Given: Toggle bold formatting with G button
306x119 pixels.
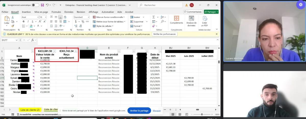Looking at the screenshot, I should coord(23,22).
